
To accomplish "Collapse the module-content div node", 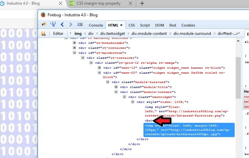I will (116, 92).
